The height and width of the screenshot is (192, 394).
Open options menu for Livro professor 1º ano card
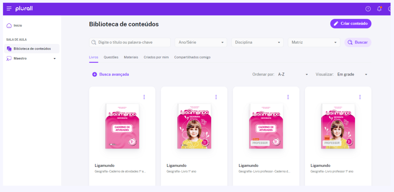[360, 97]
